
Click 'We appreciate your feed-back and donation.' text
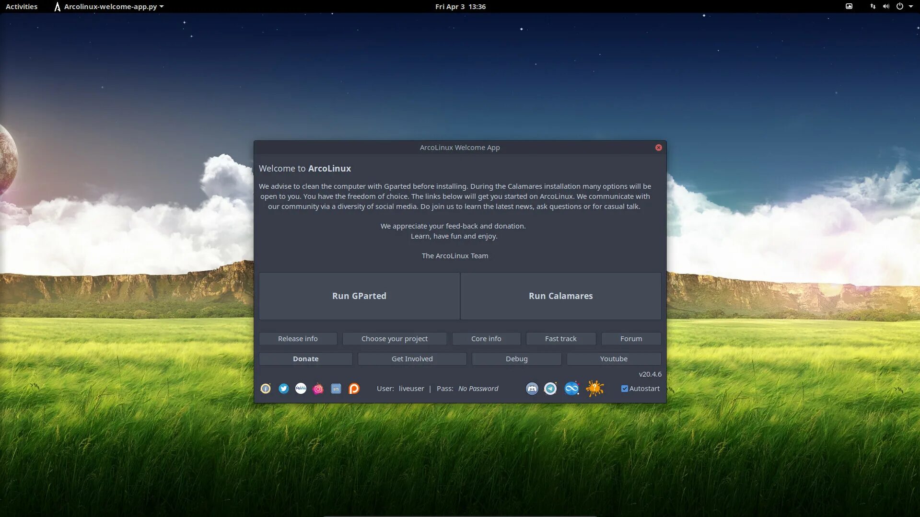tap(453, 226)
